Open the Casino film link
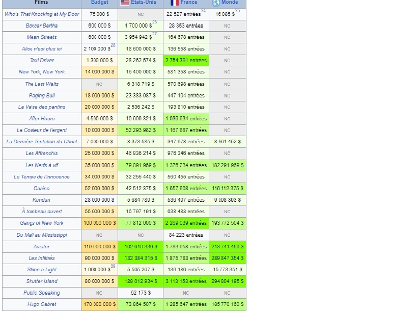The image size is (417, 311). [x=42, y=188]
